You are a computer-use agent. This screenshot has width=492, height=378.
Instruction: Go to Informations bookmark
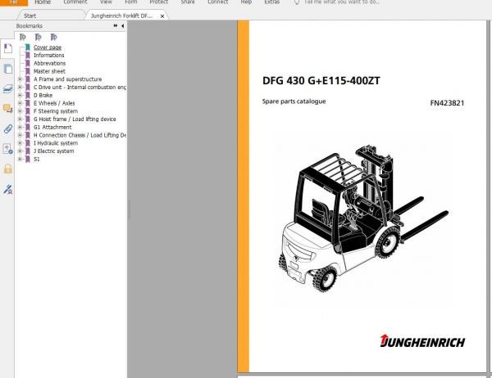[x=49, y=55]
